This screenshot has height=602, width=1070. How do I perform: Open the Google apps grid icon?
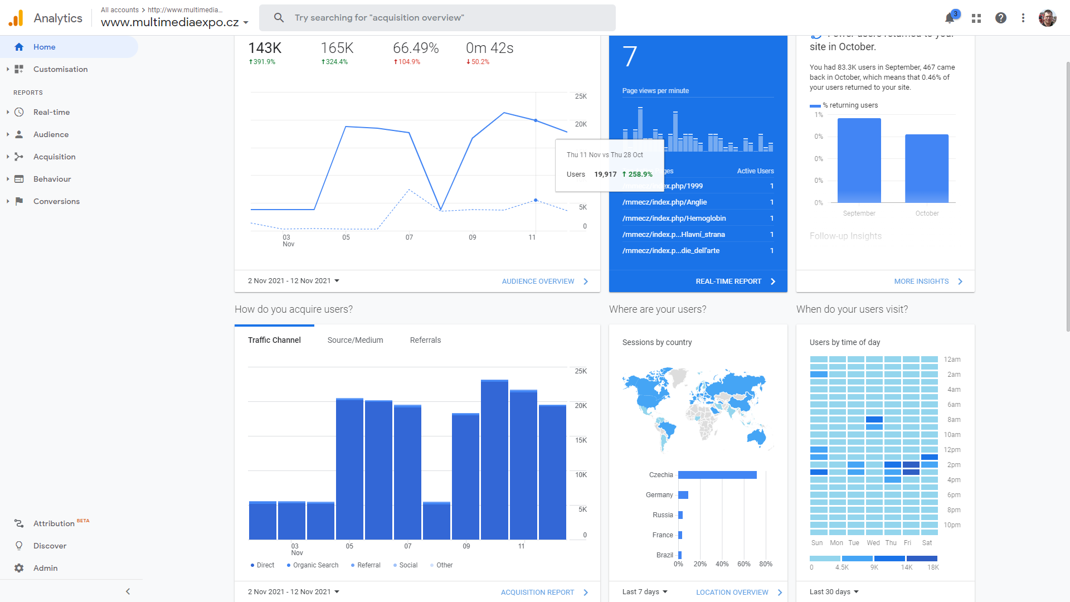(x=976, y=18)
